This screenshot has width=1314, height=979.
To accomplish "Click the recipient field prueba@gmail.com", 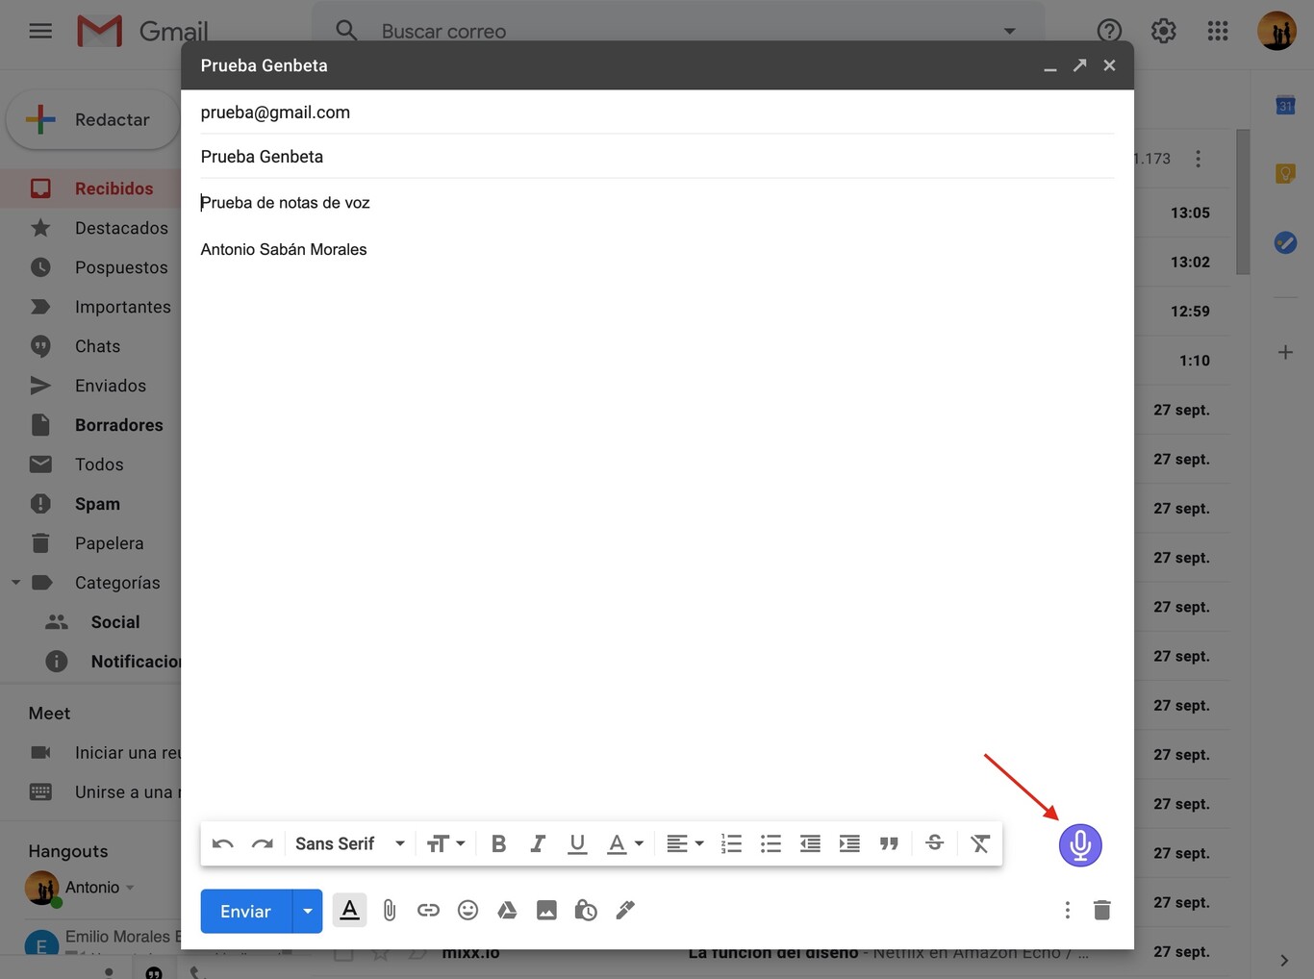I will [x=657, y=113].
